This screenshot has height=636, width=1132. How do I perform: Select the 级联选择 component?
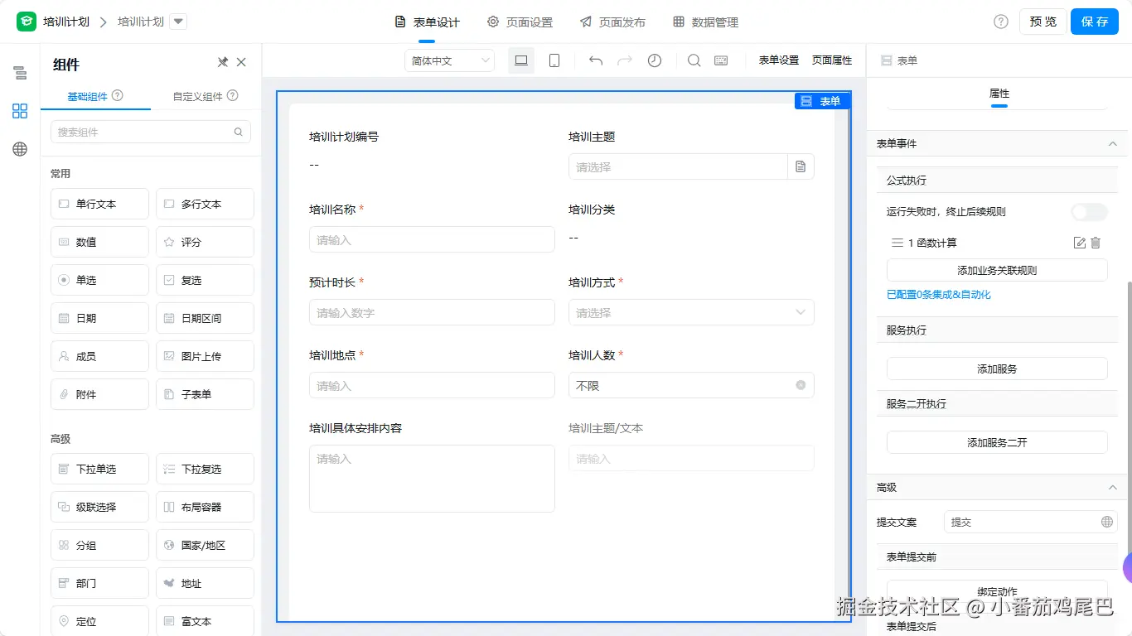(99, 507)
